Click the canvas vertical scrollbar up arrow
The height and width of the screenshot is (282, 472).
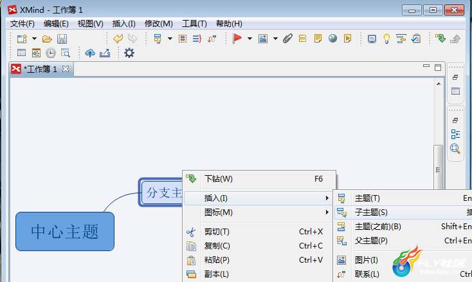[439, 84]
